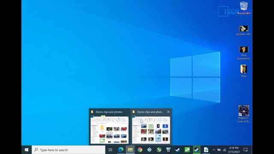The image size is (274, 154).
Task: Open the Windows Start menu
Action: [27, 150]
